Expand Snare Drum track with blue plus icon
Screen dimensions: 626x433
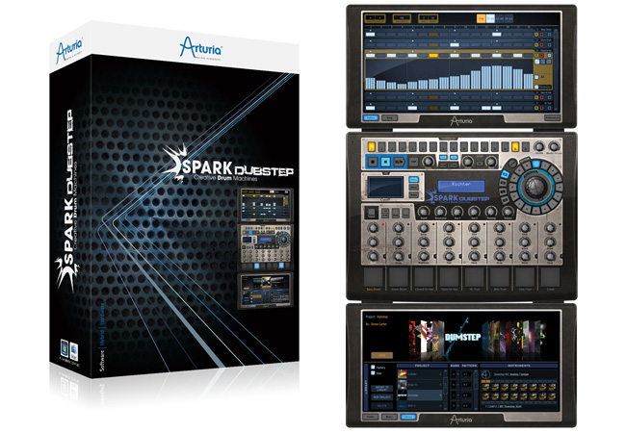pos(549,44)
